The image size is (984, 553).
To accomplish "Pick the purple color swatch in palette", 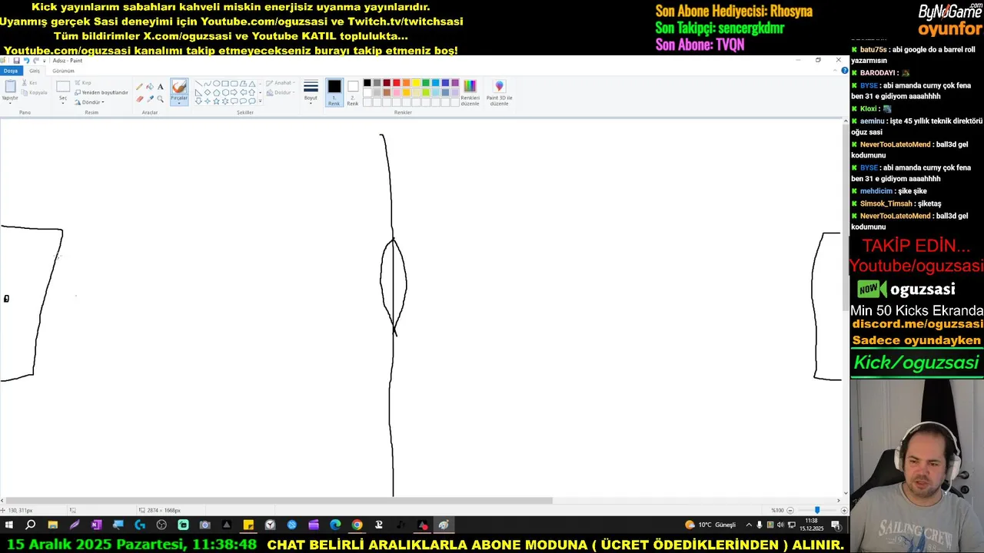I will point(455,83).
